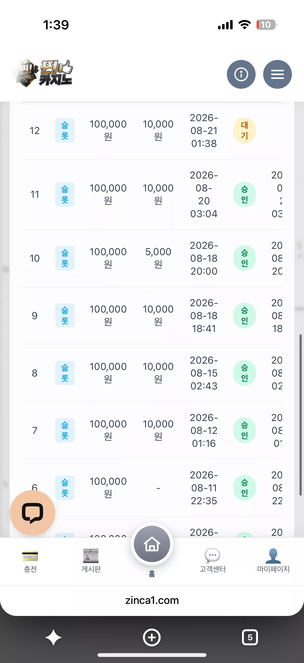Screen dimensions: 304x663
Task: Select the 슬롯 tag in row 10
Action: coord(65,258)
